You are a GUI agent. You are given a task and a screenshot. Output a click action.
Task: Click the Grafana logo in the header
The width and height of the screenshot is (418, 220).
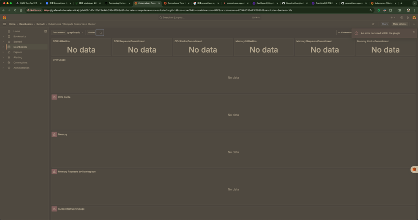[4, 17]
